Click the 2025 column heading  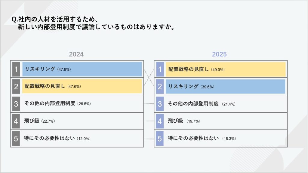[x=219, y=54]
